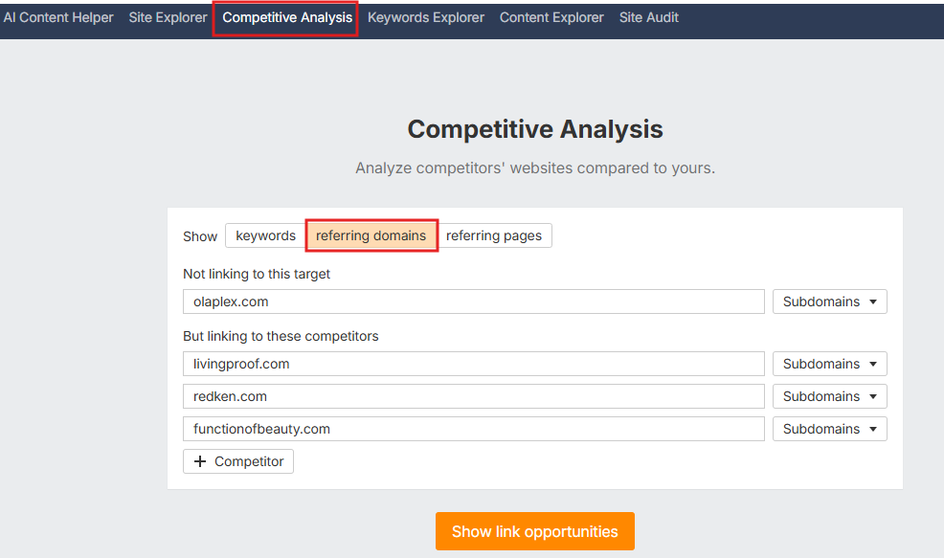Edit the livingproof.com competitor field
This screenshot has width=944, height=558.
473,364
